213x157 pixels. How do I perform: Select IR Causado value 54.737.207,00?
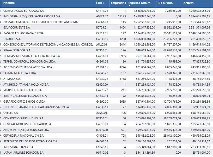coord(172,44)
